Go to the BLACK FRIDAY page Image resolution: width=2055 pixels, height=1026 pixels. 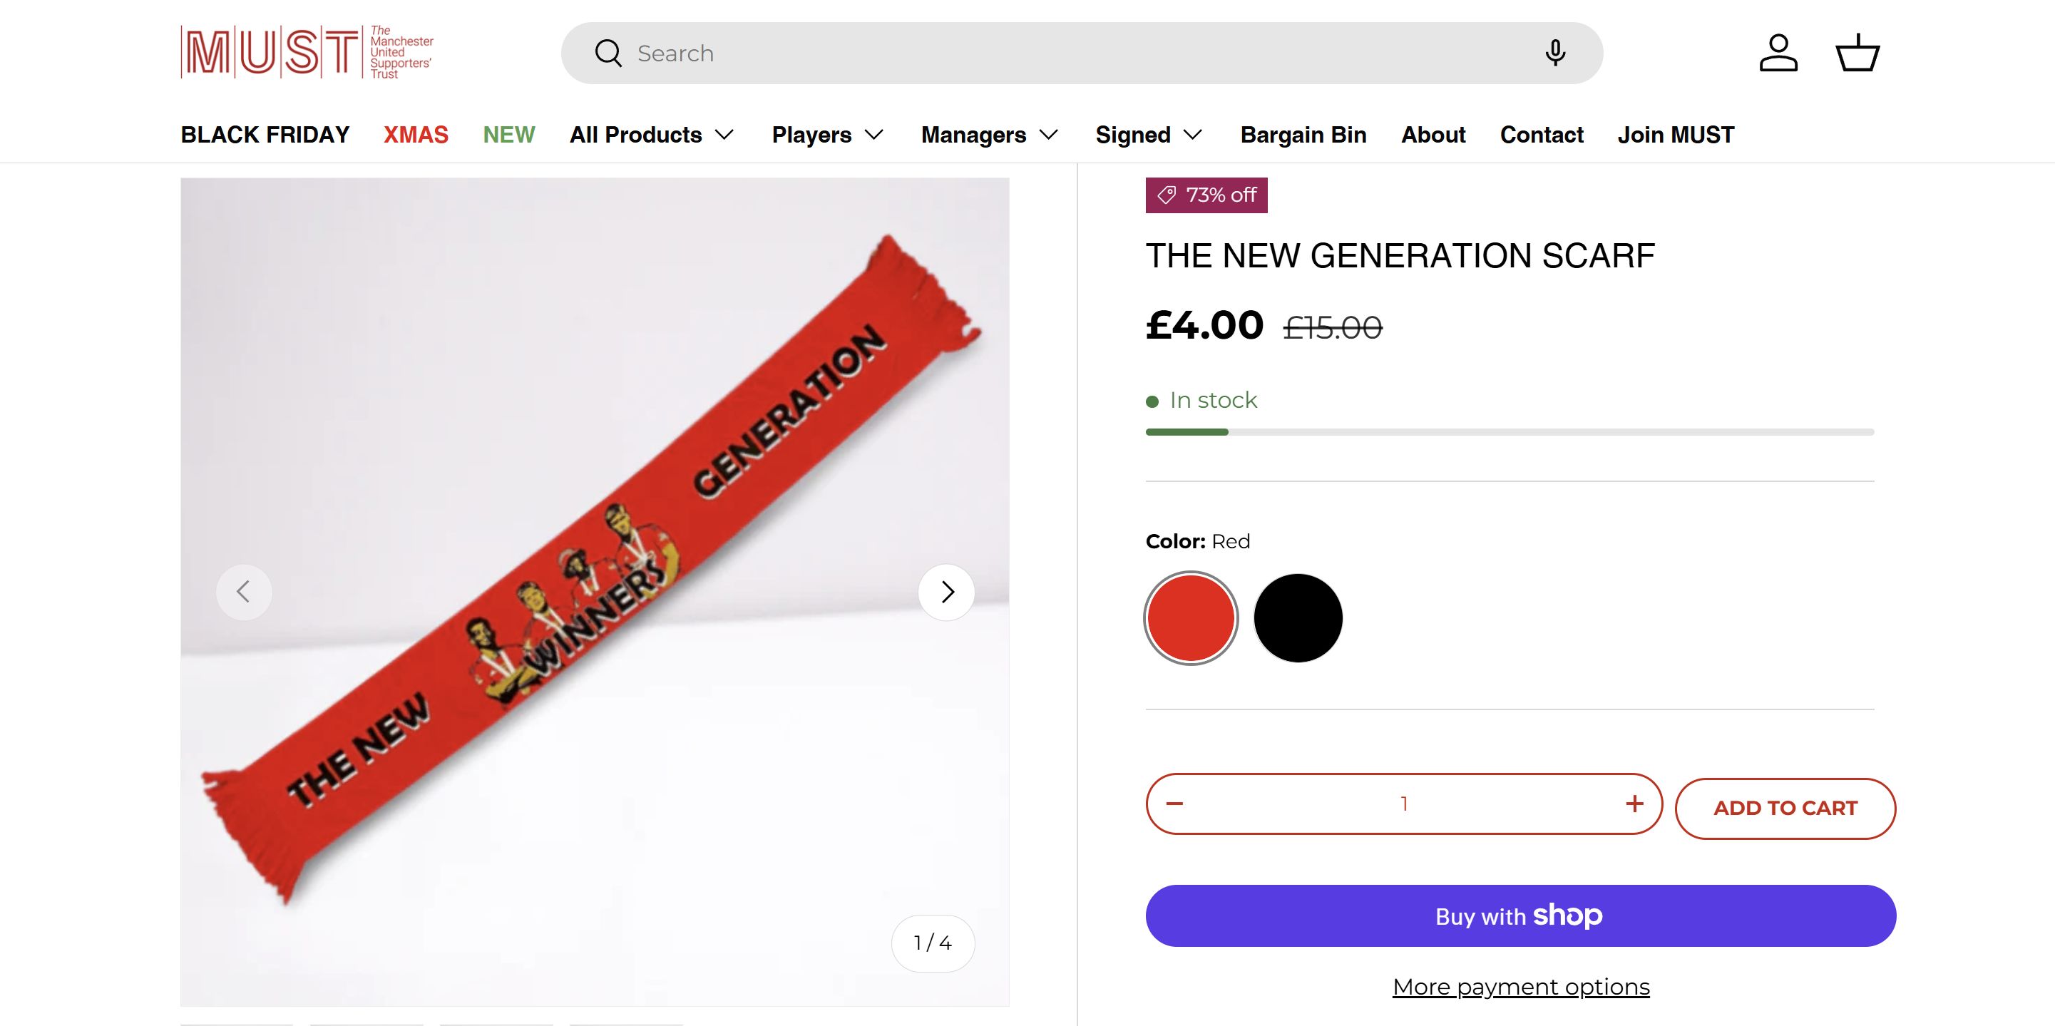coord(265,135)
